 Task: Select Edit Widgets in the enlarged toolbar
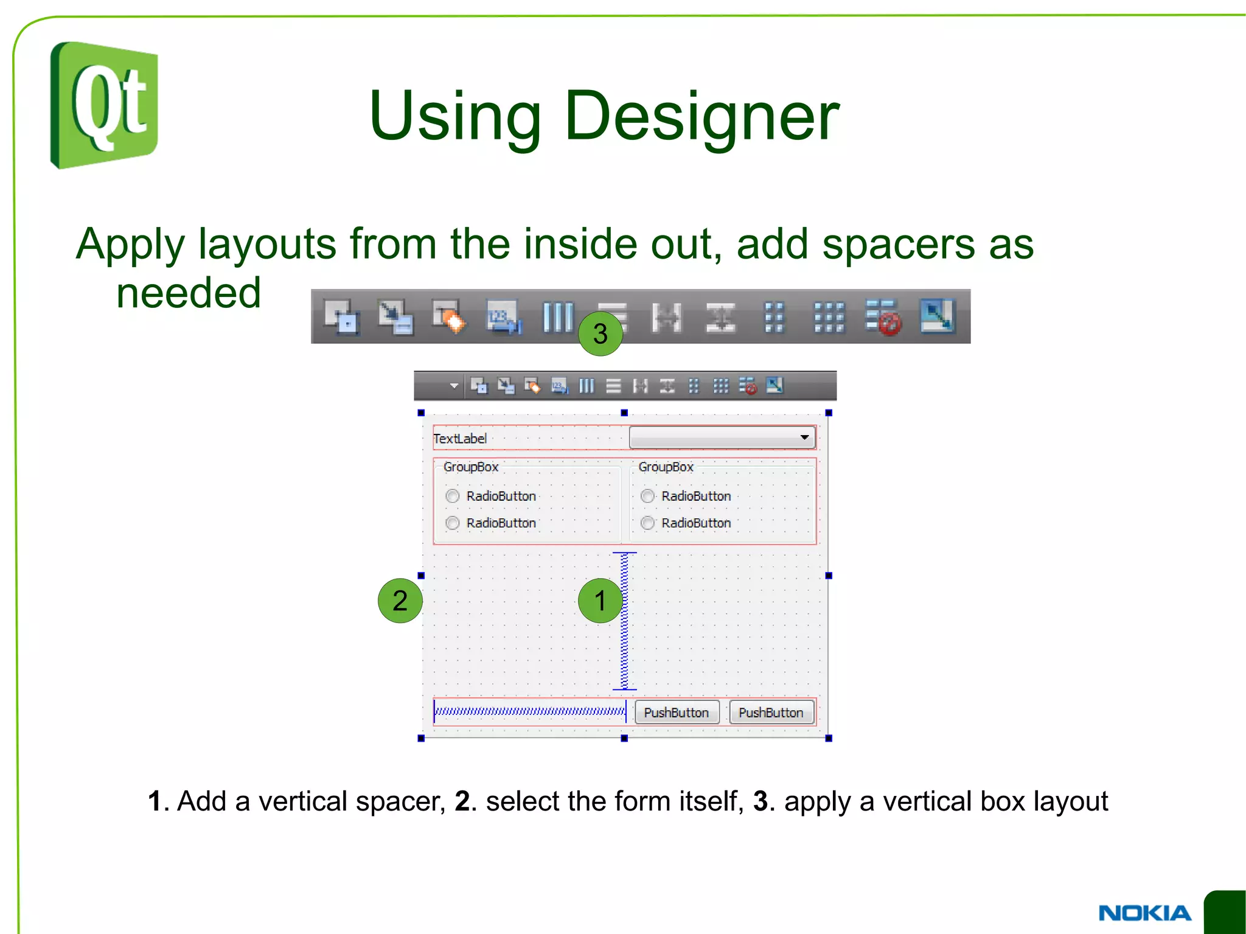pos(342,317)
